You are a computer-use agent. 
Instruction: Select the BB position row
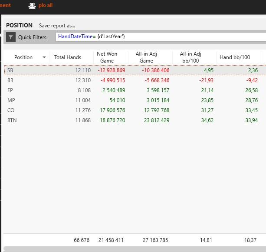point(10,80)
